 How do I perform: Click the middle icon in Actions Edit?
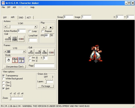15,39
